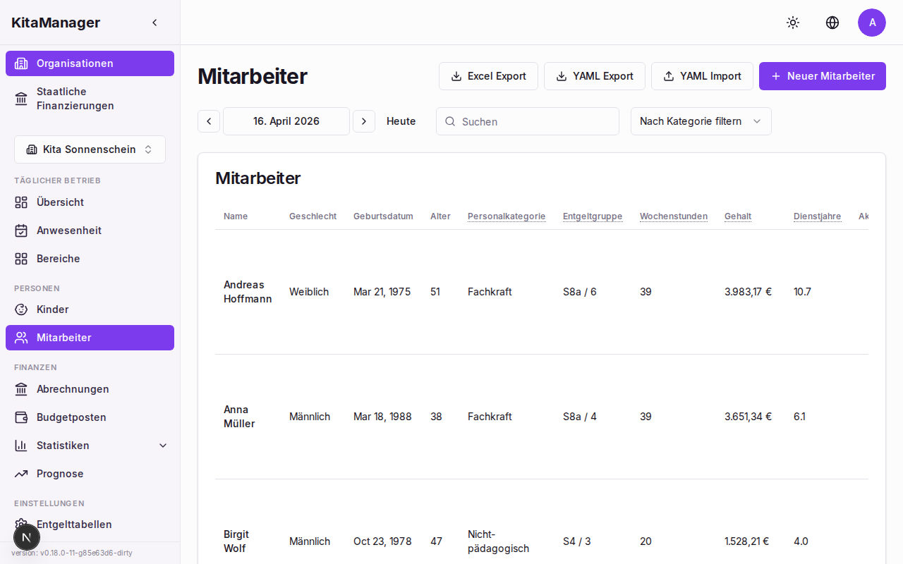Navigate to Kinder page

[52, 309]
